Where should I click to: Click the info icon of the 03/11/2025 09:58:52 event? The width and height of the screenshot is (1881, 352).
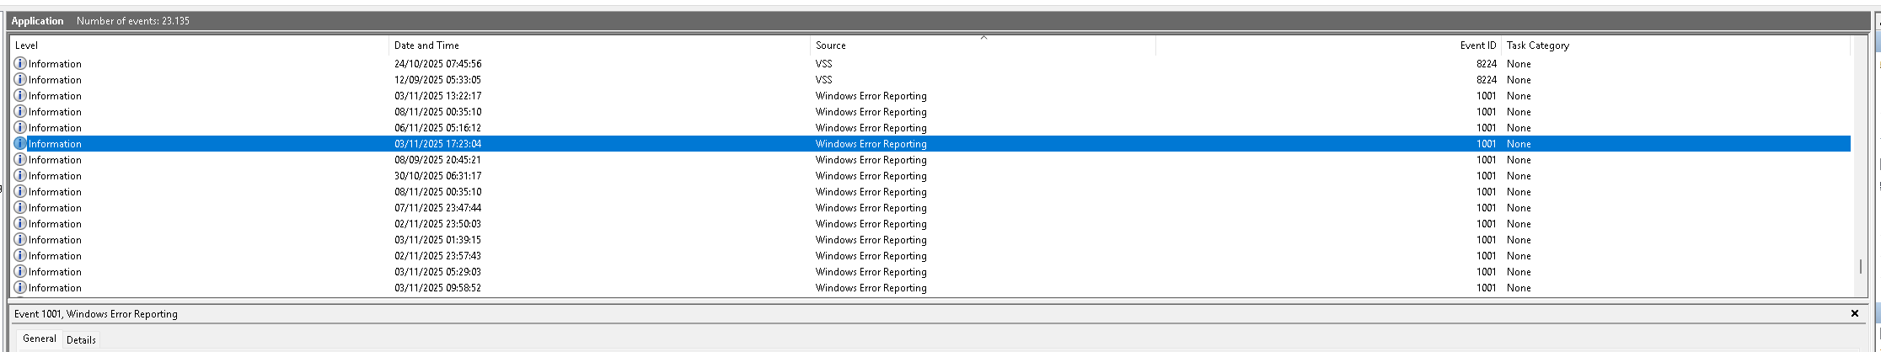[x=20, y=287]
